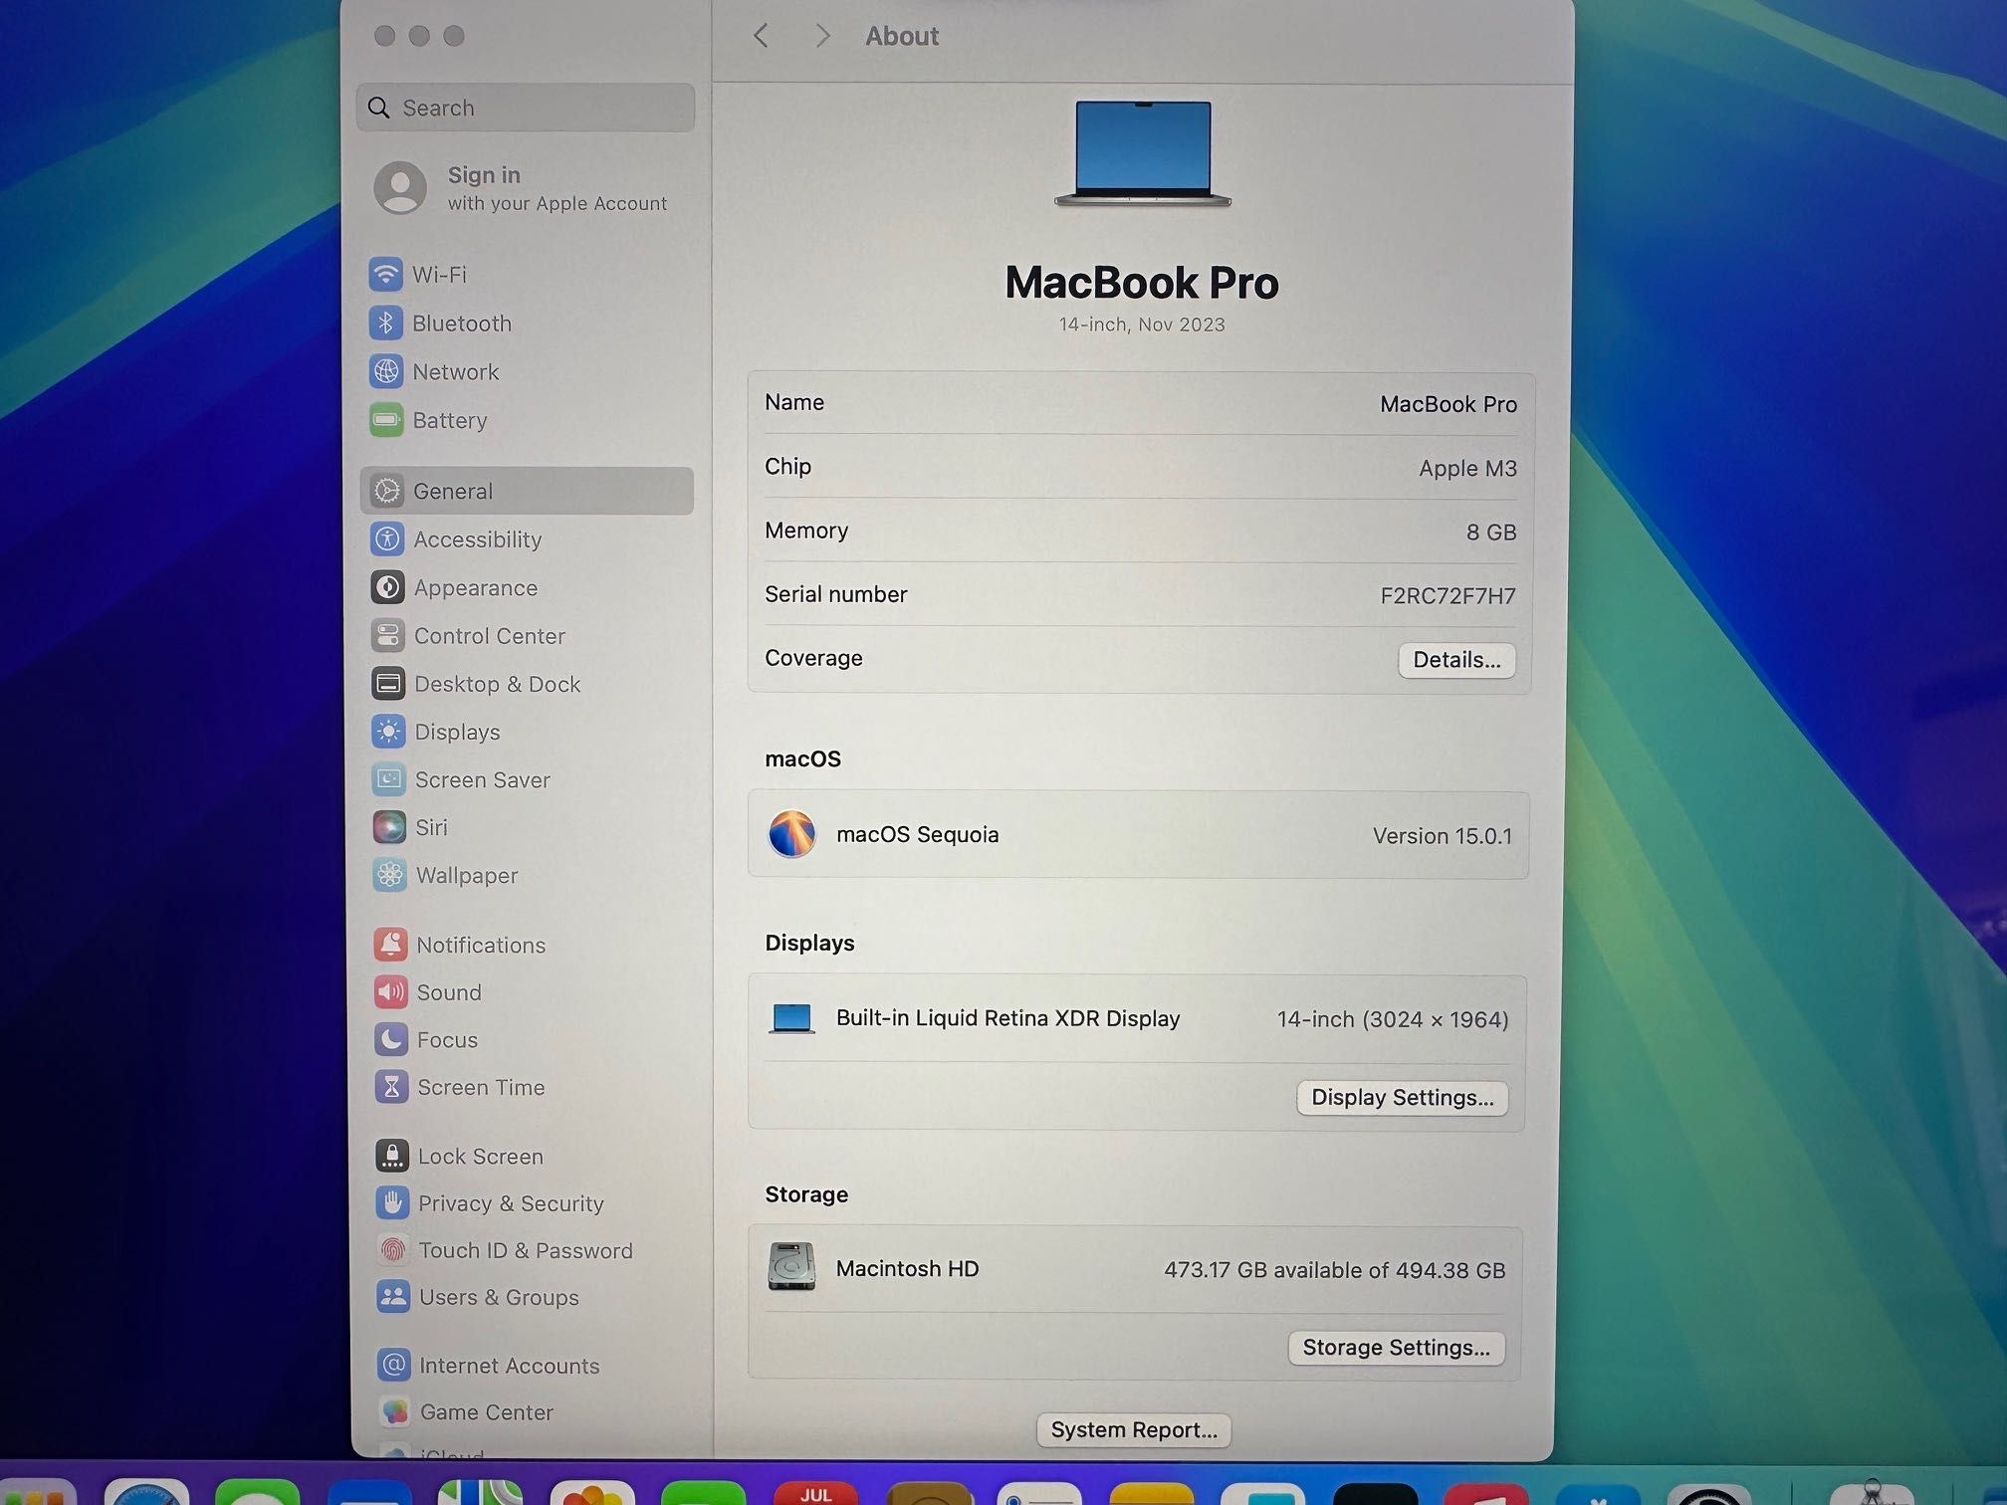Viewport: 2007px width, 1505px height.
Task: Click the Name field value MacBook Pro
Action: 1449,404
